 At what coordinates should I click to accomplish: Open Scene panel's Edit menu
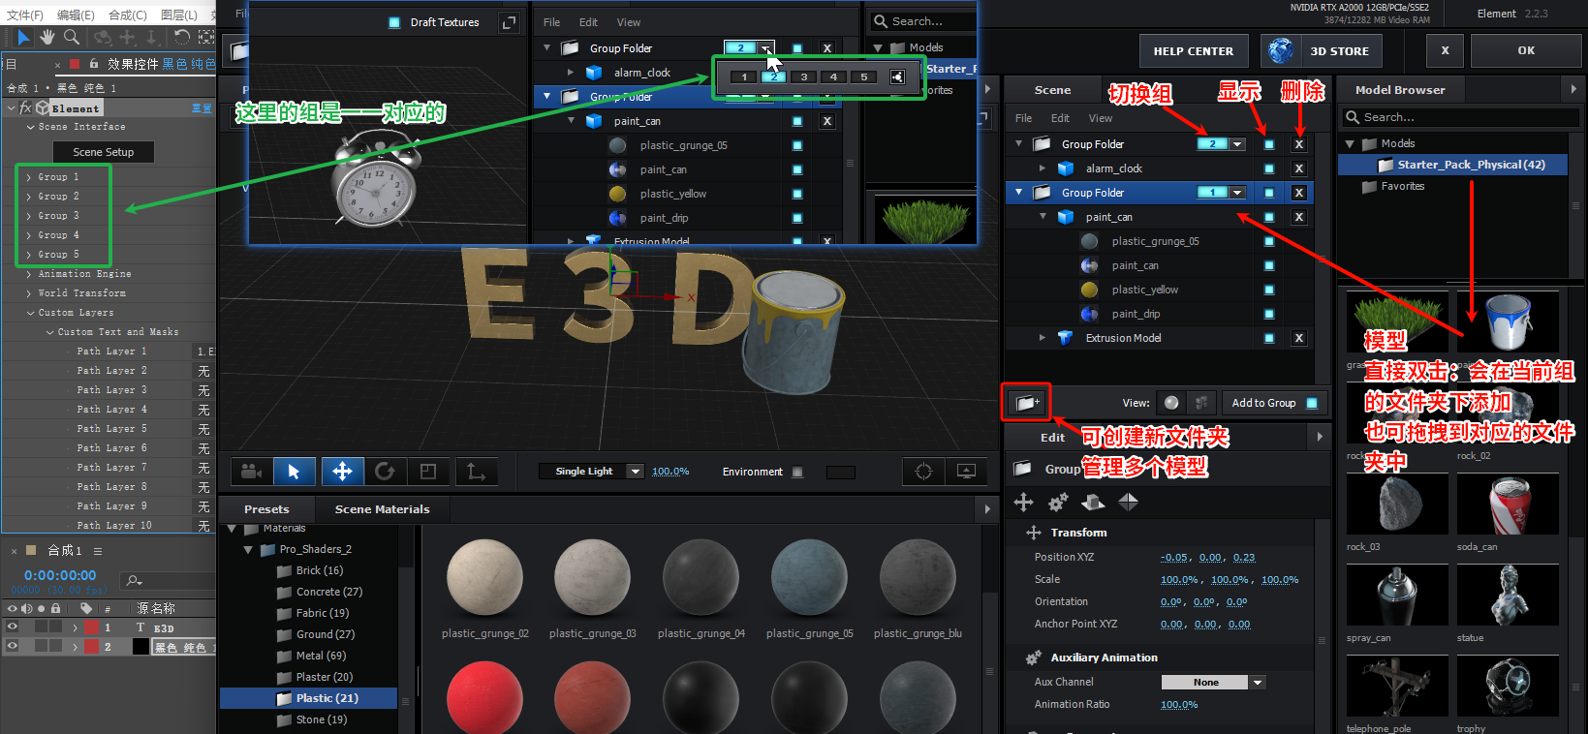1060,118
